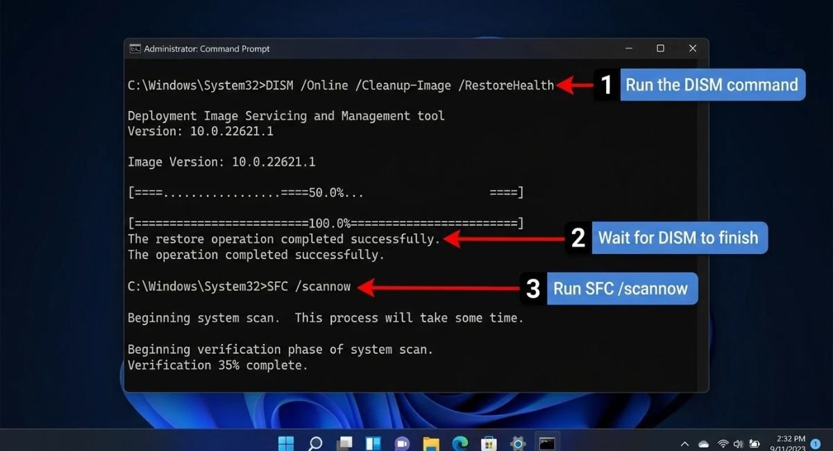Screen dimensions: 833x451
Task: Launch Microsoft Edge from taskbar
Action: point(460,443)
